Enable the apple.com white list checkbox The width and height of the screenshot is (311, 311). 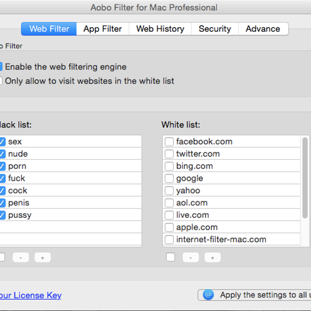pos(169,227)
